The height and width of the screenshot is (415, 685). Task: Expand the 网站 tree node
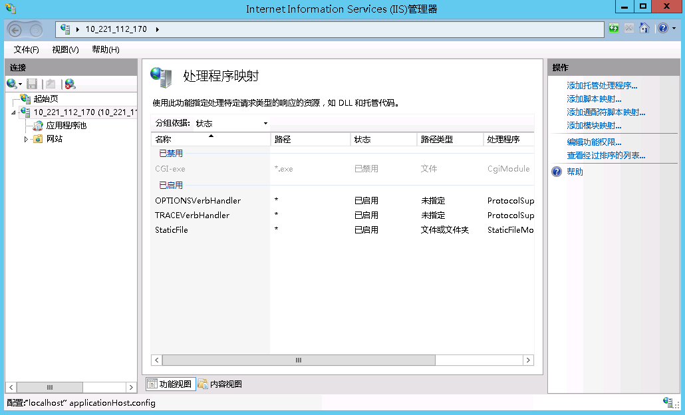(x=27, y=139)
